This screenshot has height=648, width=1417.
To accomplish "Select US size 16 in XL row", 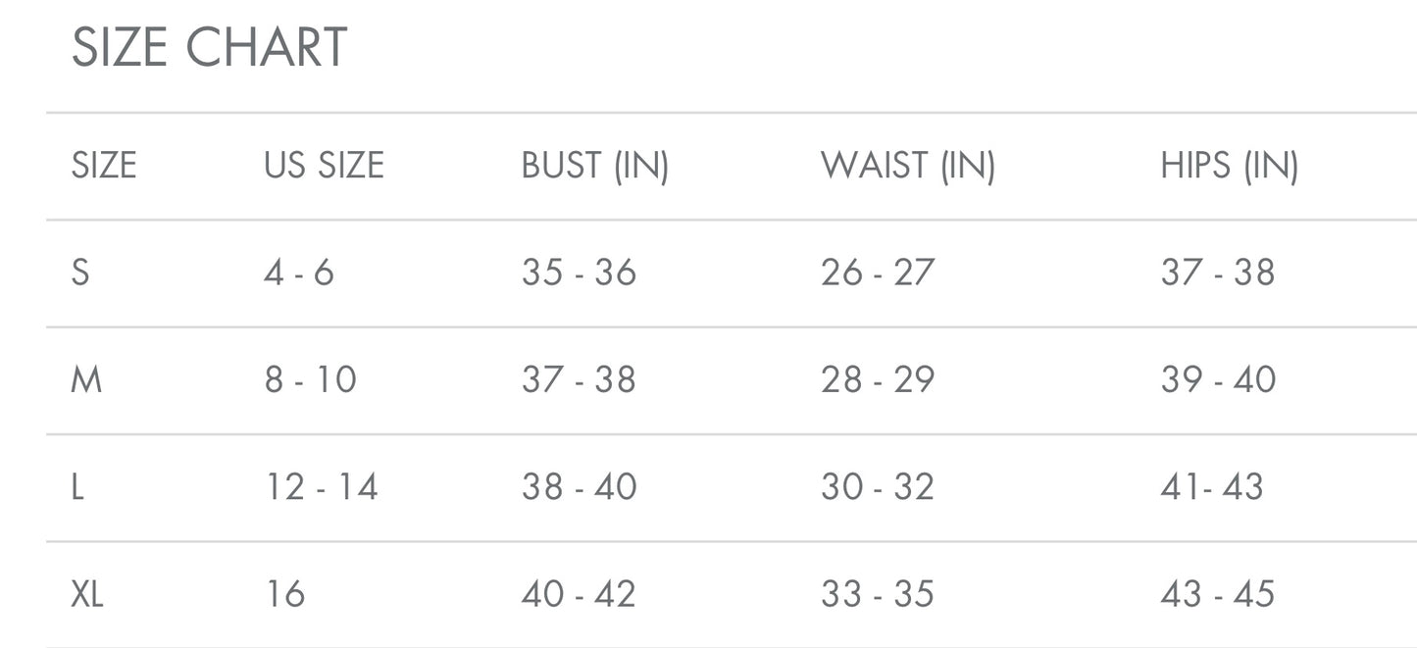I will pyautogui.click(x=285, y=594).
